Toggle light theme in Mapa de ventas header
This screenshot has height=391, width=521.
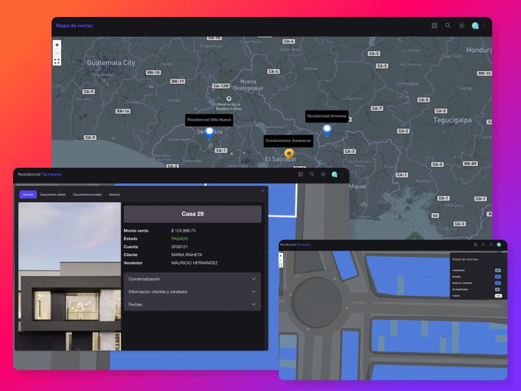tap(462, 25)
